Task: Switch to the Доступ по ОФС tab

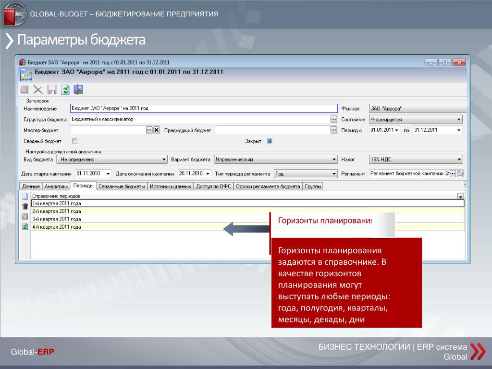Action: click(x=213, y=186)
